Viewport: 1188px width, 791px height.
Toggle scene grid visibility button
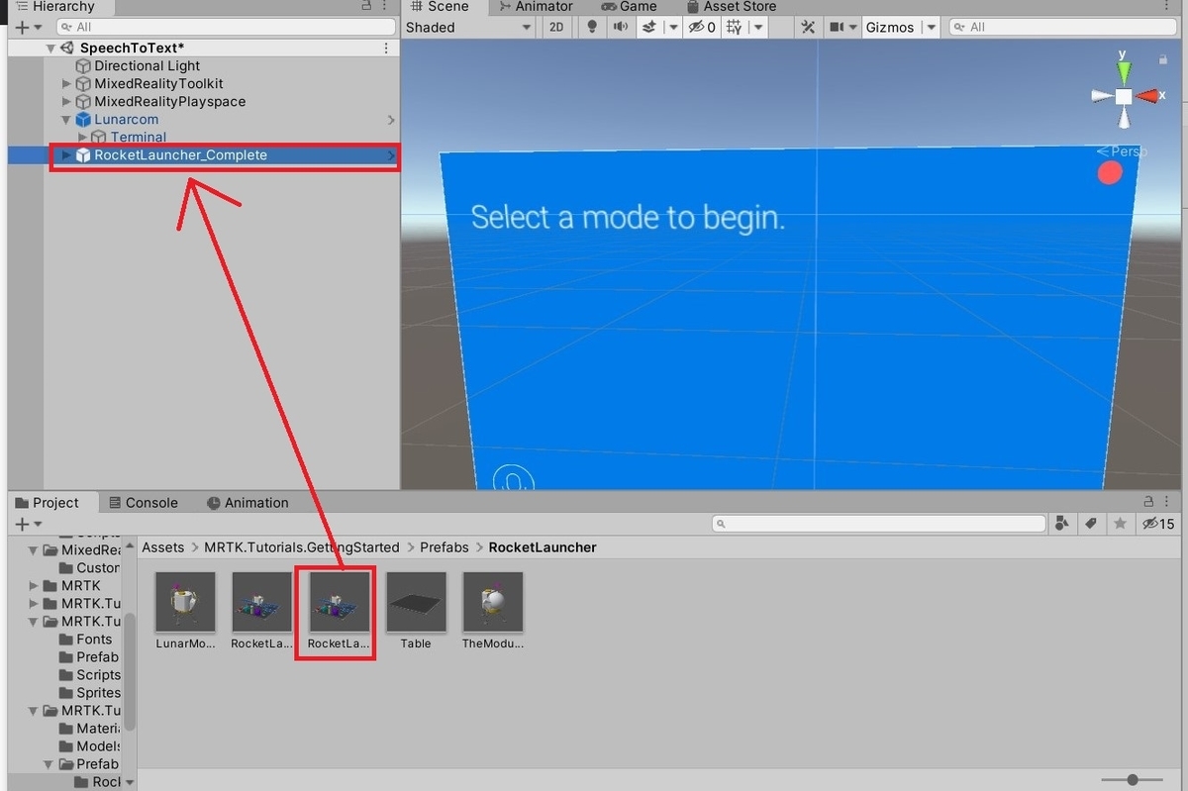(734, 28)
